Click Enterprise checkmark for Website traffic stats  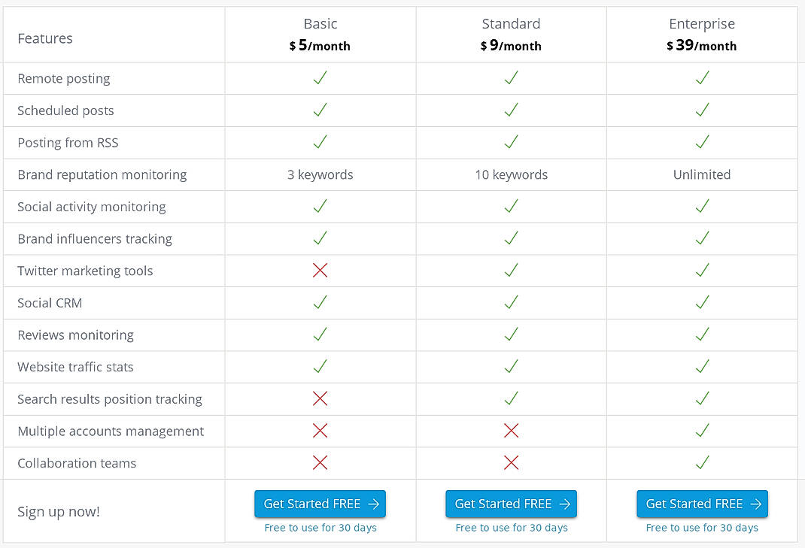(x=702, y=367)
